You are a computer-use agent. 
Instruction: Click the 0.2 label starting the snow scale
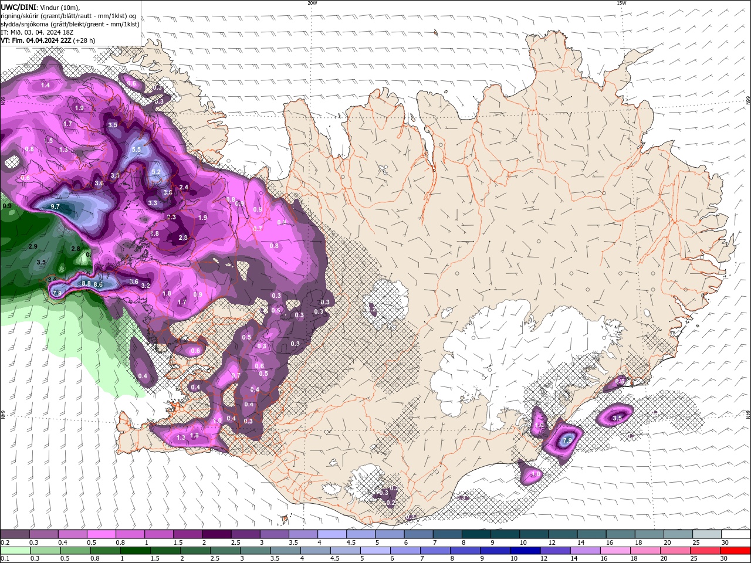(x=5, y=542)
